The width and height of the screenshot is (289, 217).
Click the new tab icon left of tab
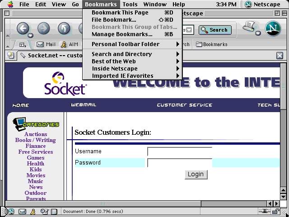10,55
